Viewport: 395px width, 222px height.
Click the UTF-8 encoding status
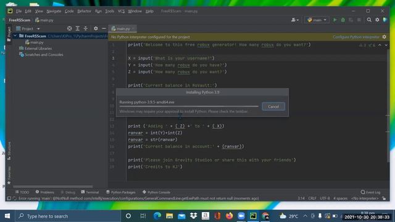click(325, 199)
